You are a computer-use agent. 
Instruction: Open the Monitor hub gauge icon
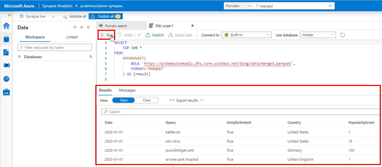point(6,79)
